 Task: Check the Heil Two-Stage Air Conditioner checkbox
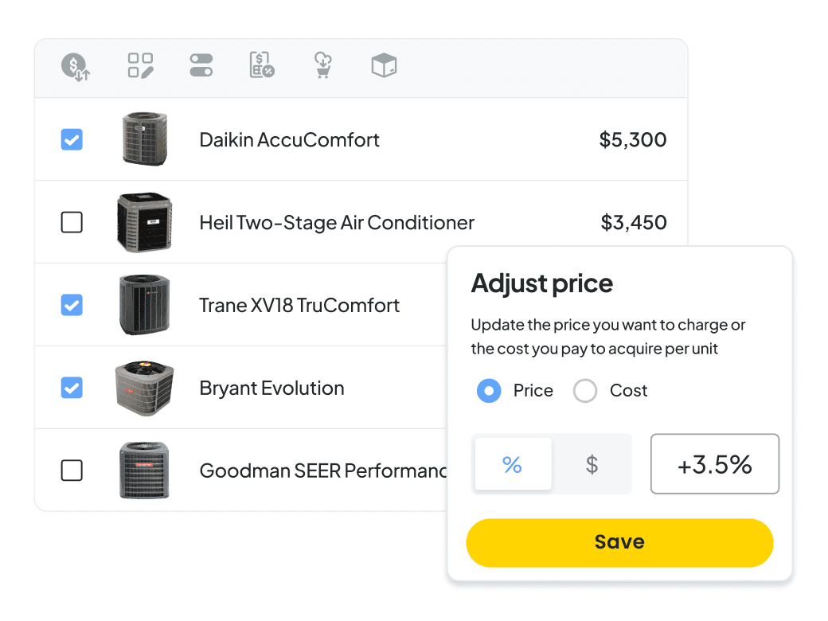72,222
